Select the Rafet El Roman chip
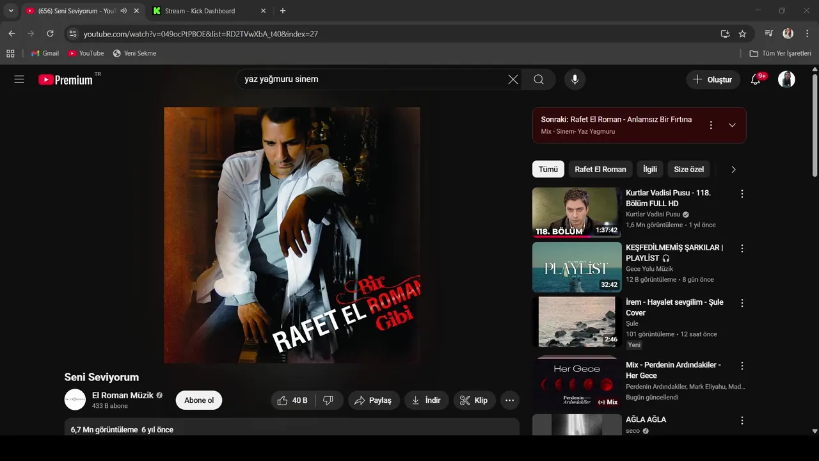 [x=600, y=169]
